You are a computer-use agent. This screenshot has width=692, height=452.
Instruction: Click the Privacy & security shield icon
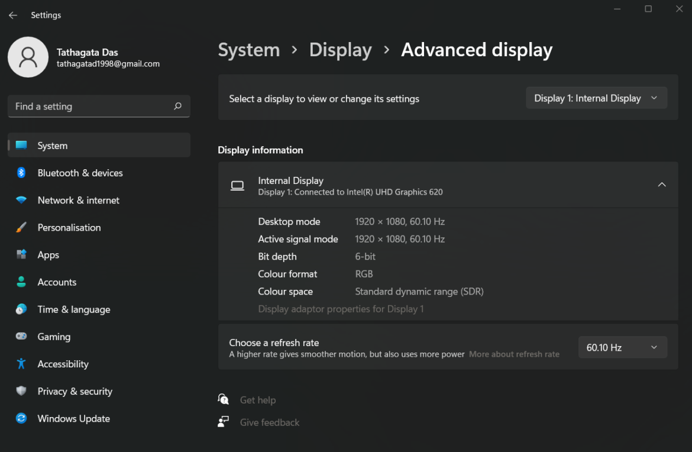tap(21, 391)
